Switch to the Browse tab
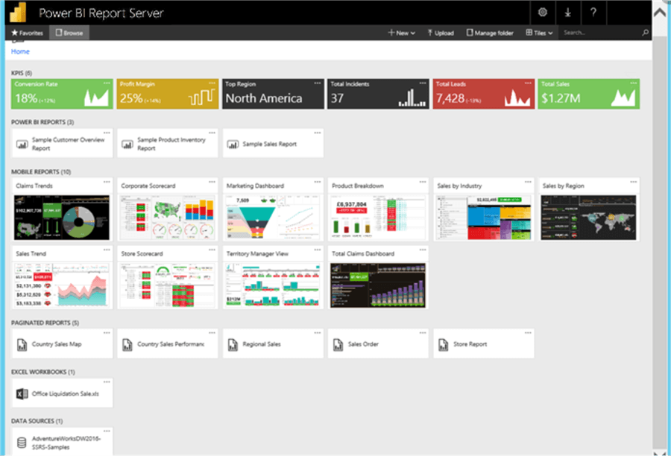671x456 pixels. tap(69, 33)
